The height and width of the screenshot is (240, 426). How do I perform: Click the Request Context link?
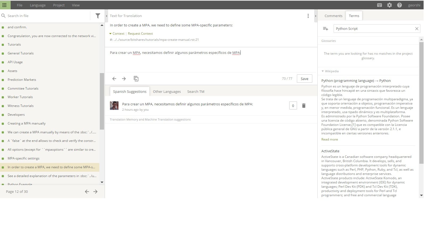pyautogui.click(x=140, y=34)
